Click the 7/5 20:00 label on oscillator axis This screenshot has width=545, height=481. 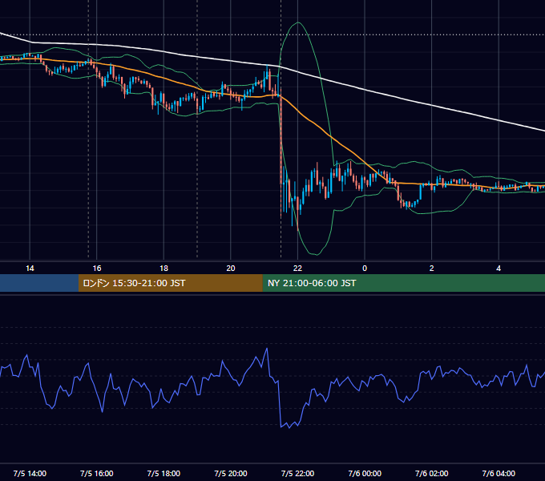[x=231, y=473]
